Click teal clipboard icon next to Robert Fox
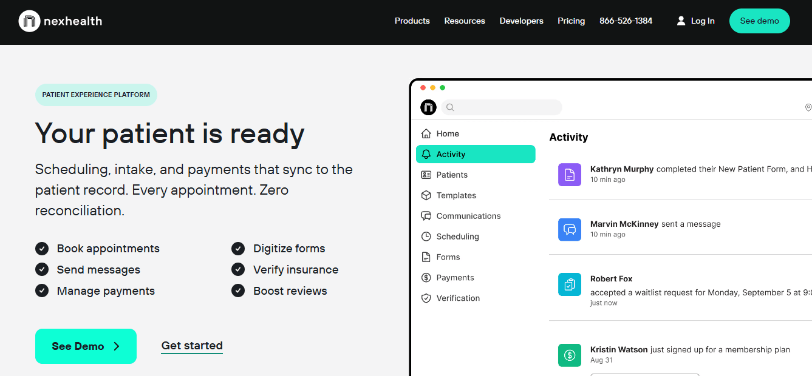The height and width of the screenshot is (376, 812). [570, 284]
